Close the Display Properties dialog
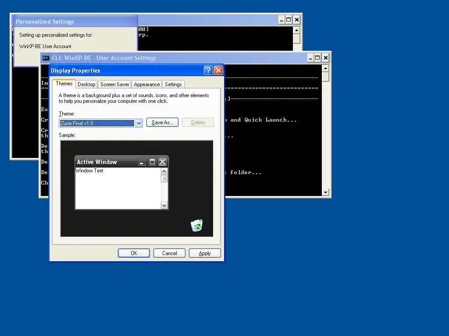 [x=218, y=70]
